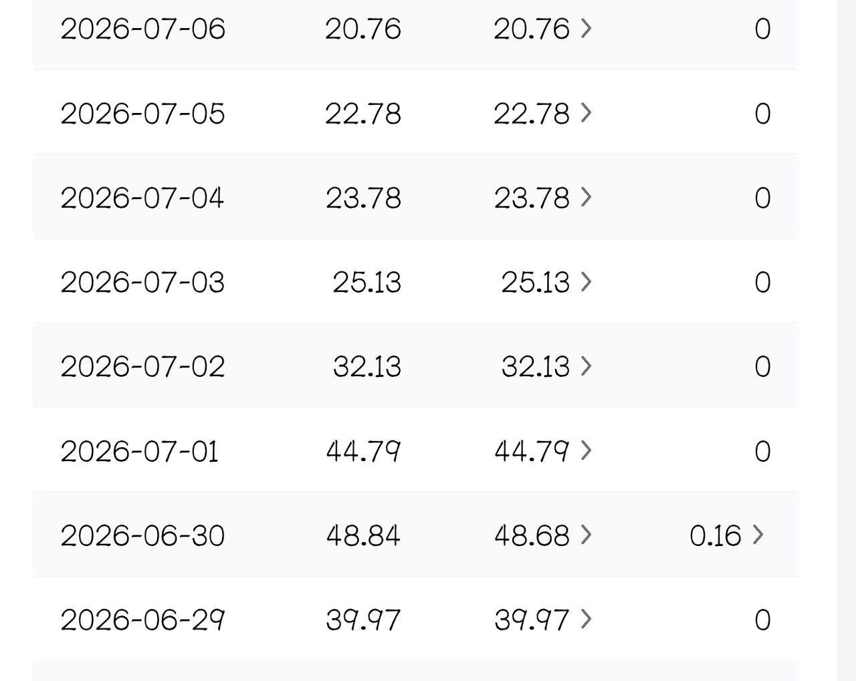Select the 2026-07-06 date row
Viewport: 856px width, 681px height.
click(x=415, y=29)
